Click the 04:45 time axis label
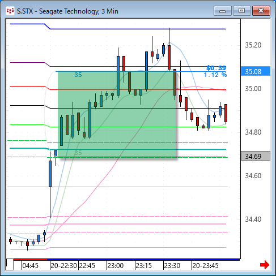The height and width of the screenshot is (276, 276). click(x=30, y=266)
